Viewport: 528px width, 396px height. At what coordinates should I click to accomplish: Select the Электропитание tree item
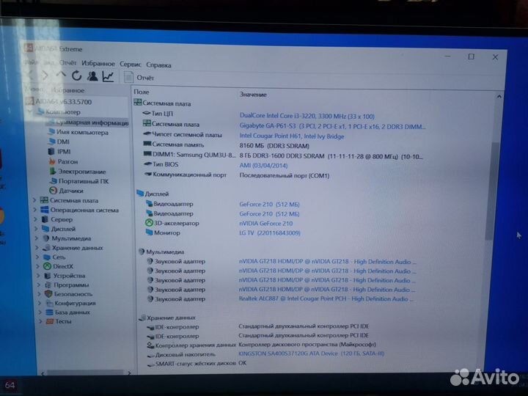(78, 172)
